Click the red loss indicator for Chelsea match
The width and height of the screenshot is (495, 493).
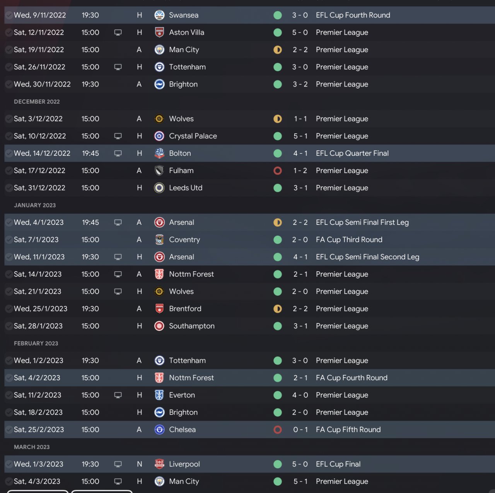pos(278,430)
